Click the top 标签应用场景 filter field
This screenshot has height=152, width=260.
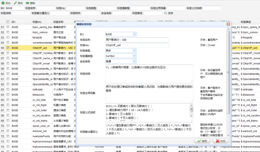click(x=176, y=8)
